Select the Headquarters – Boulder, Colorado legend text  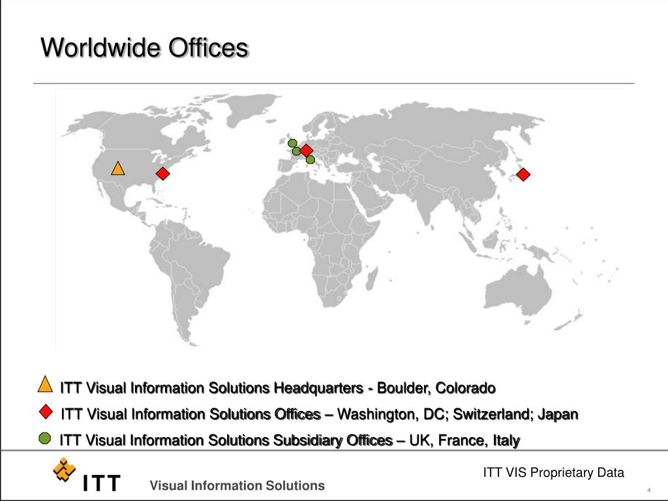[x=278, y=388]
